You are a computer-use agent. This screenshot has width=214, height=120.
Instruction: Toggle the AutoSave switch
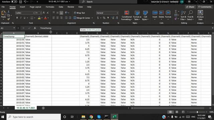(14, 2)
